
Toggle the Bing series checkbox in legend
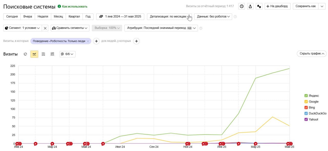(x=306, y=107)
